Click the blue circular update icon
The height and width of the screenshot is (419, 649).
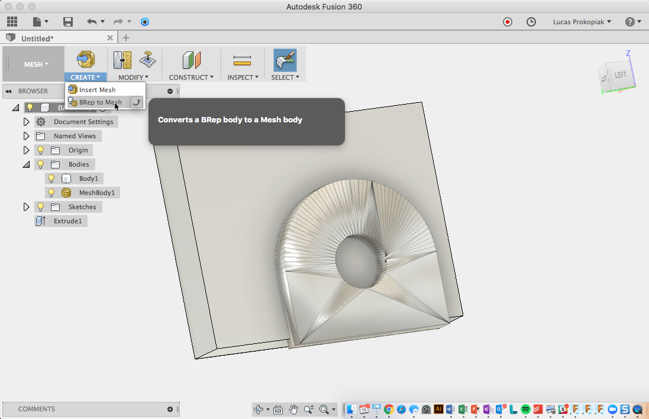[145, 21]
